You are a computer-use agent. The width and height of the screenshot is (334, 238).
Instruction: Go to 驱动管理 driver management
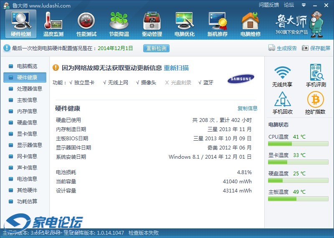pyautogui.click(x=152, y=23)
